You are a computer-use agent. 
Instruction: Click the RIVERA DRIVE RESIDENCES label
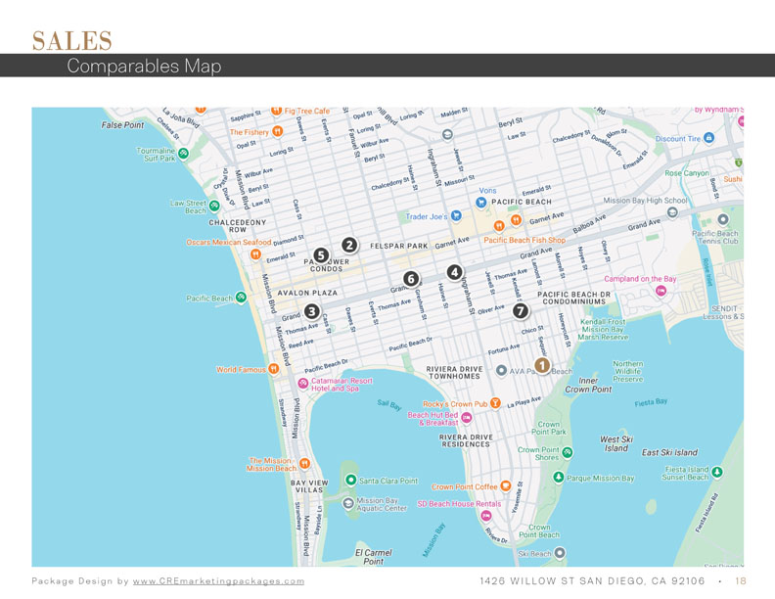[466, 440]
